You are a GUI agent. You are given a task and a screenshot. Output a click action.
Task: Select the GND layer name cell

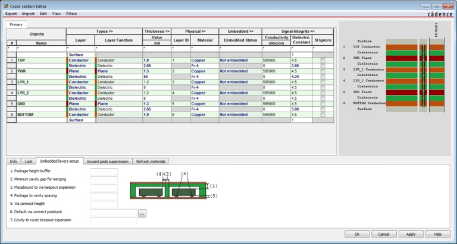coord(41,104)
